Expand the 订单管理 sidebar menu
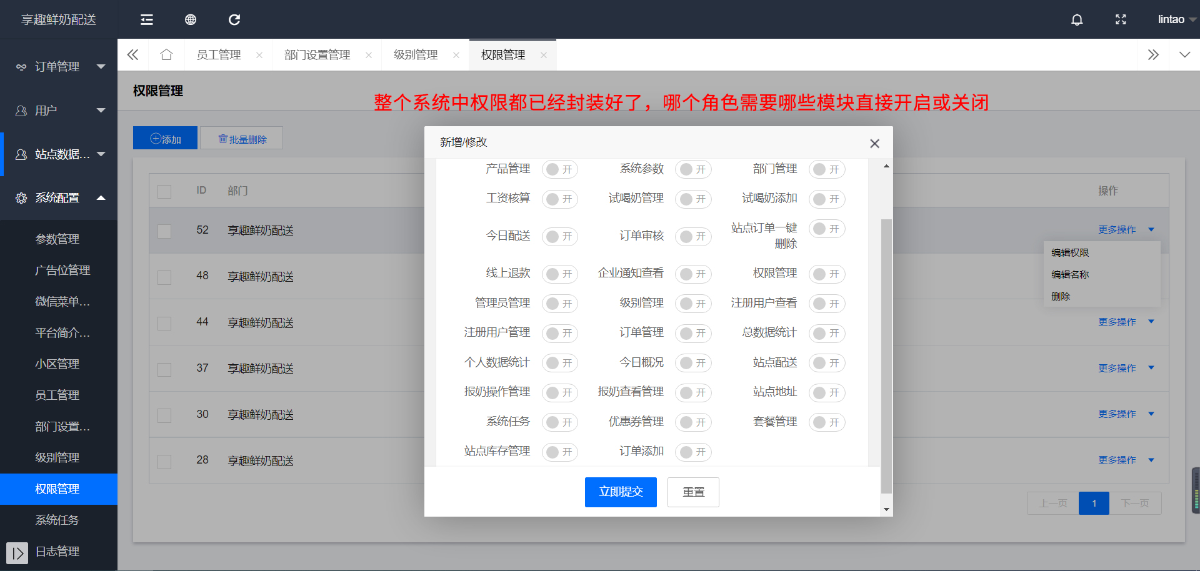 [x=59, y=67]
